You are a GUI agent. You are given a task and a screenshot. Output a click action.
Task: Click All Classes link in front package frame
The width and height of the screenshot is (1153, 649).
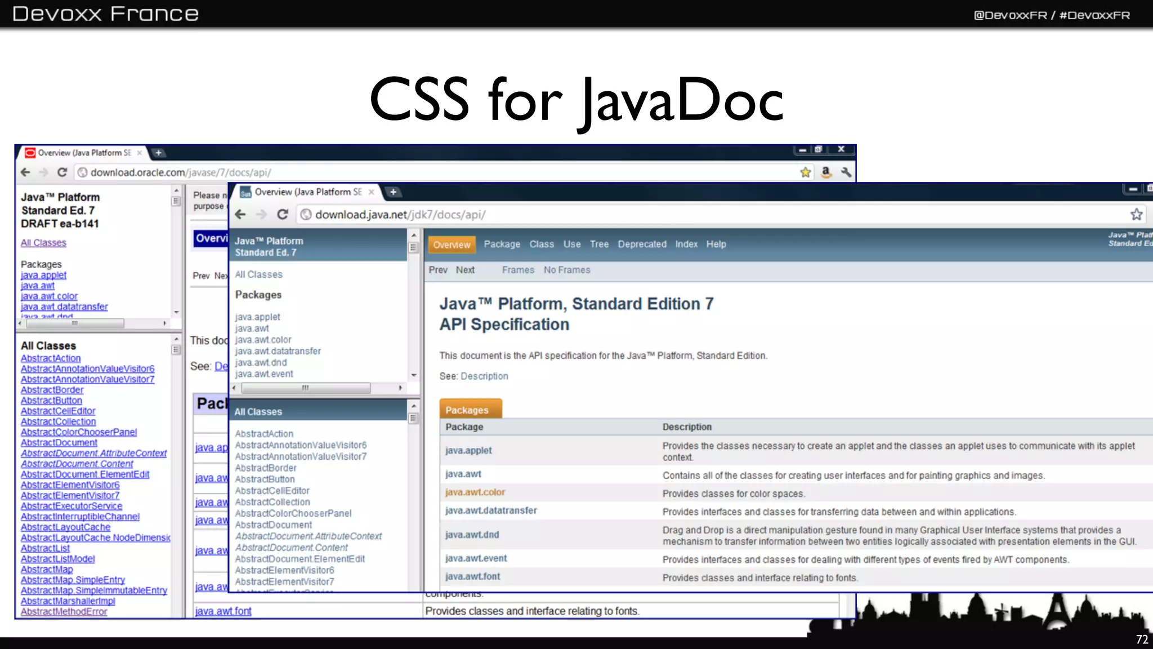[x=259, y=274]
